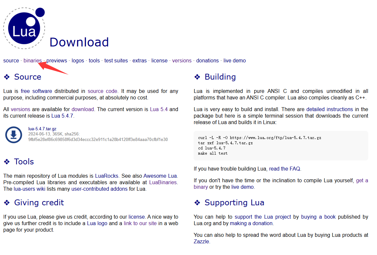Click the 'link to our site' link
Screen dimensions: 377x255
[x=140, y=223]
